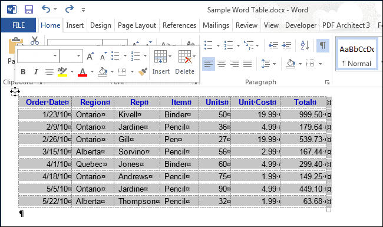
Task: Click the Multilevel list icon
Action: pos(249,45)
